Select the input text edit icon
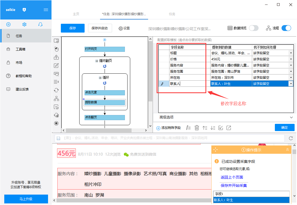Viewport: 297px width, 205px height. tap(56, 66)
